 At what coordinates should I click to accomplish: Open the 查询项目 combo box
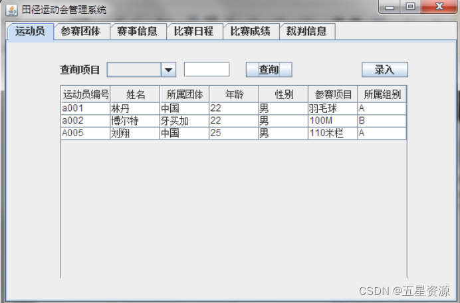pos(142,70)
